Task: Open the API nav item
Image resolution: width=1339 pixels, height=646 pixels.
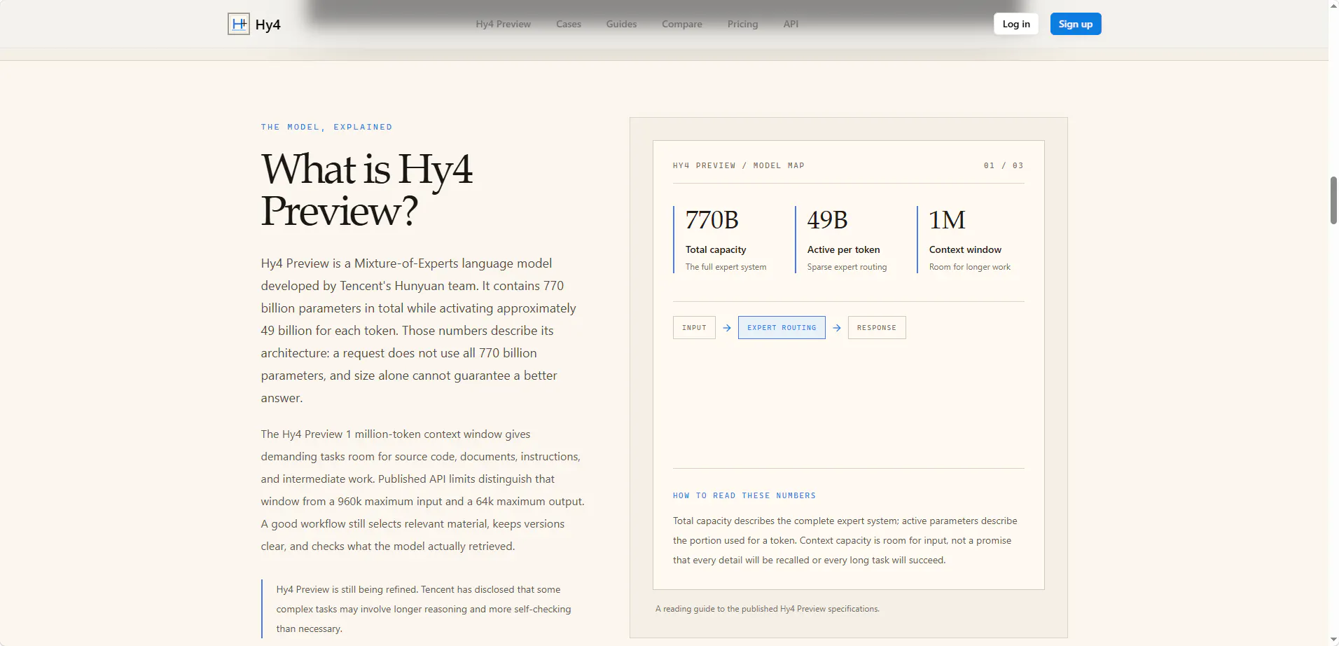Action: 791,24
